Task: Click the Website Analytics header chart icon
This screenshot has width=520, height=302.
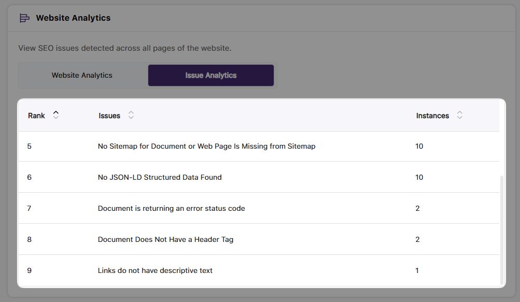Action: coord(24,18)
